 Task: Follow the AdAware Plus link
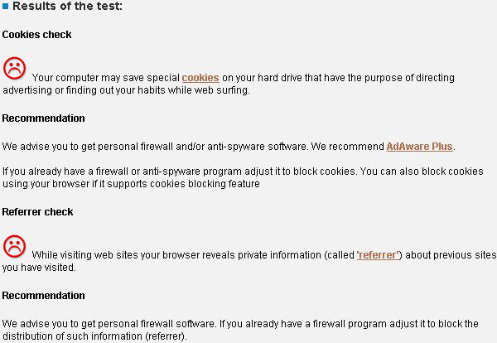(419, 147)
